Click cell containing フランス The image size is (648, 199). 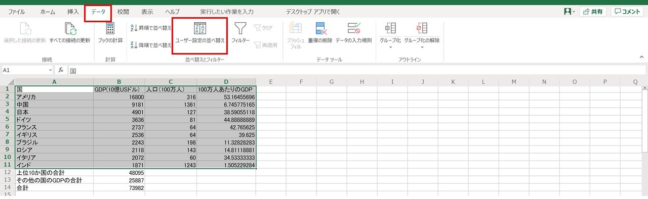[x=54, y=127]
